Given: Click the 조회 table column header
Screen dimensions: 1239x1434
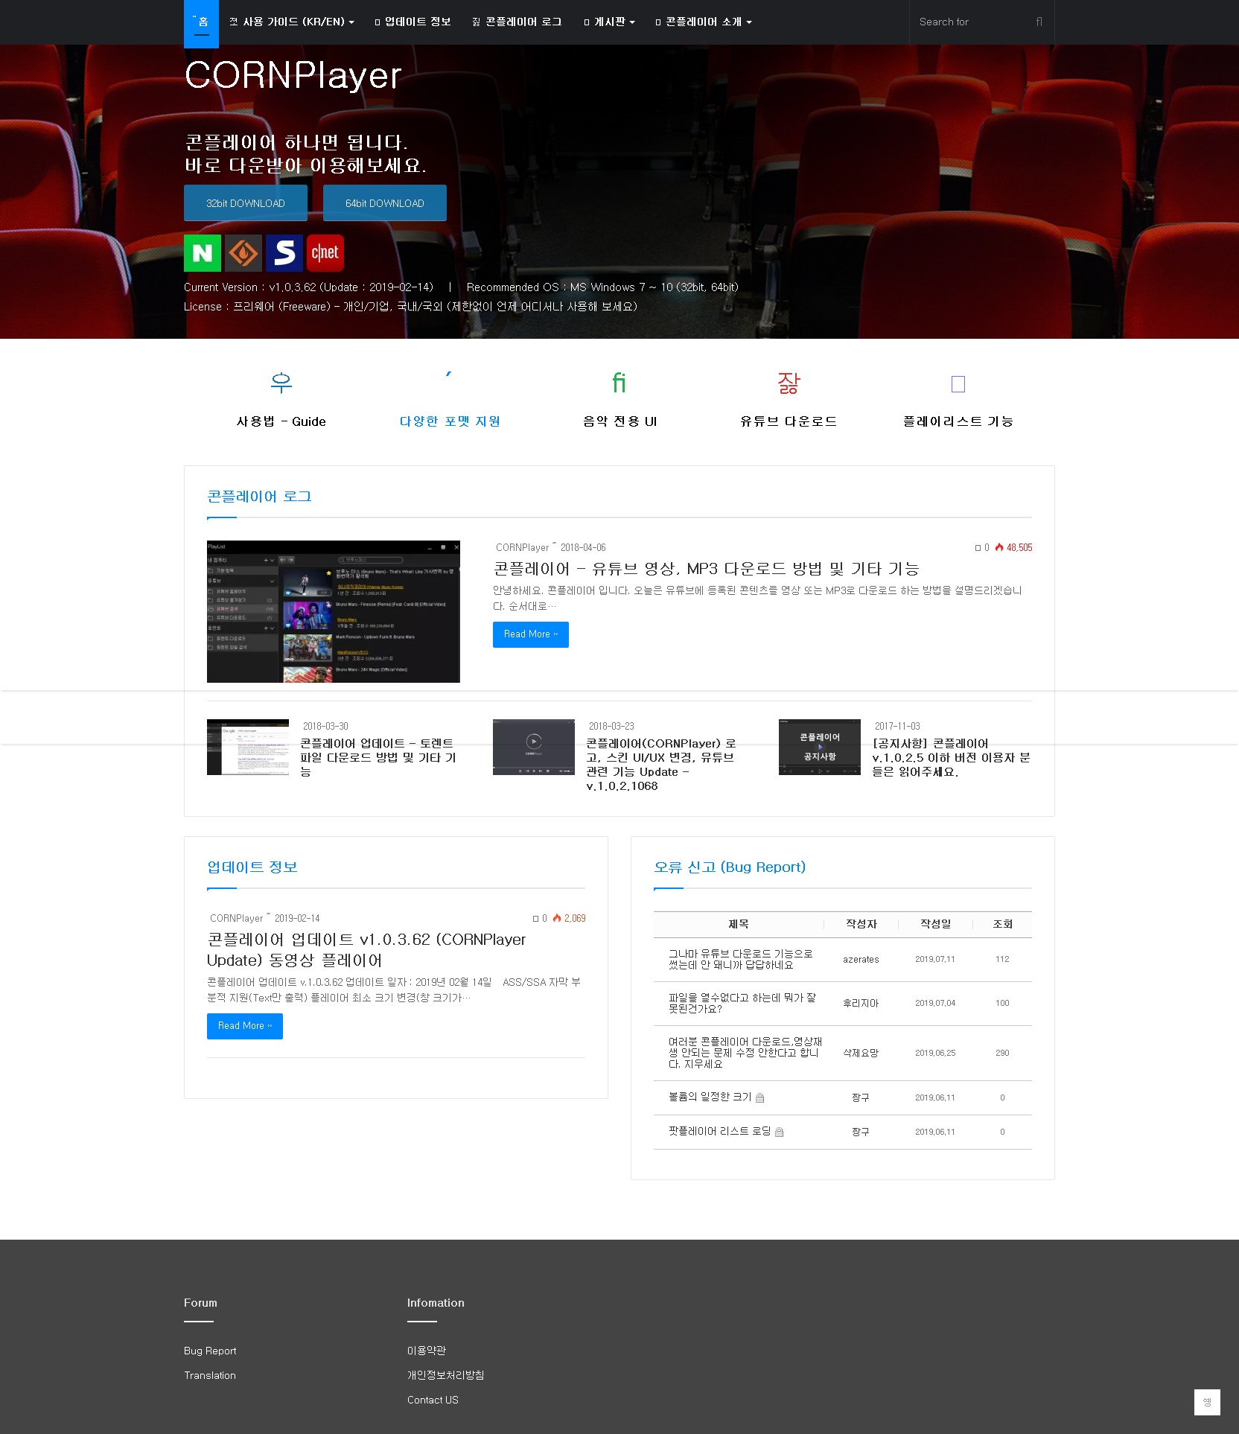Looking at the screenshot, I should 1003,924.
